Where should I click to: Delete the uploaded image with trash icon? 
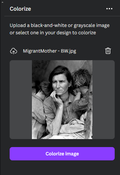108,51
